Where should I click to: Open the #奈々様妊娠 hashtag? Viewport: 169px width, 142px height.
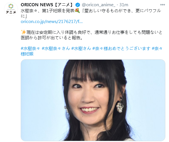pyautogui.click(x=92, y=51)
